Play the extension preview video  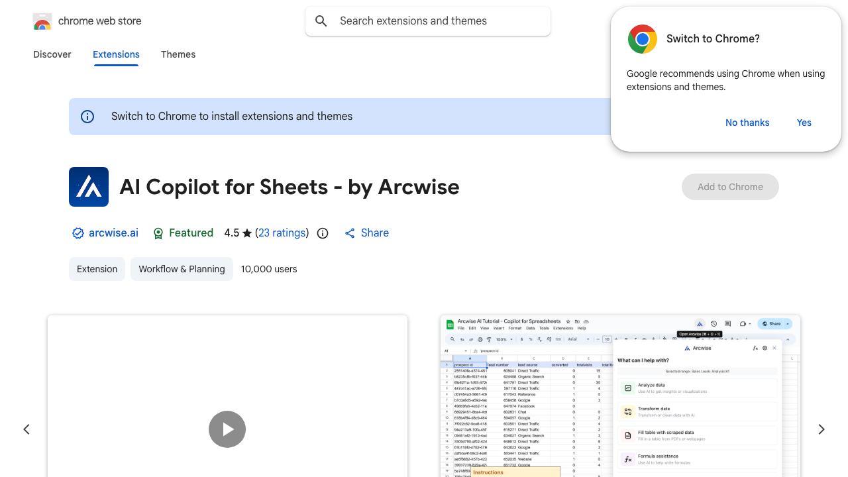(227, 429)
